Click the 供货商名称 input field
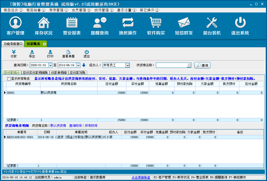This screenshot has width=267, height=181. (x=171, y=65)
